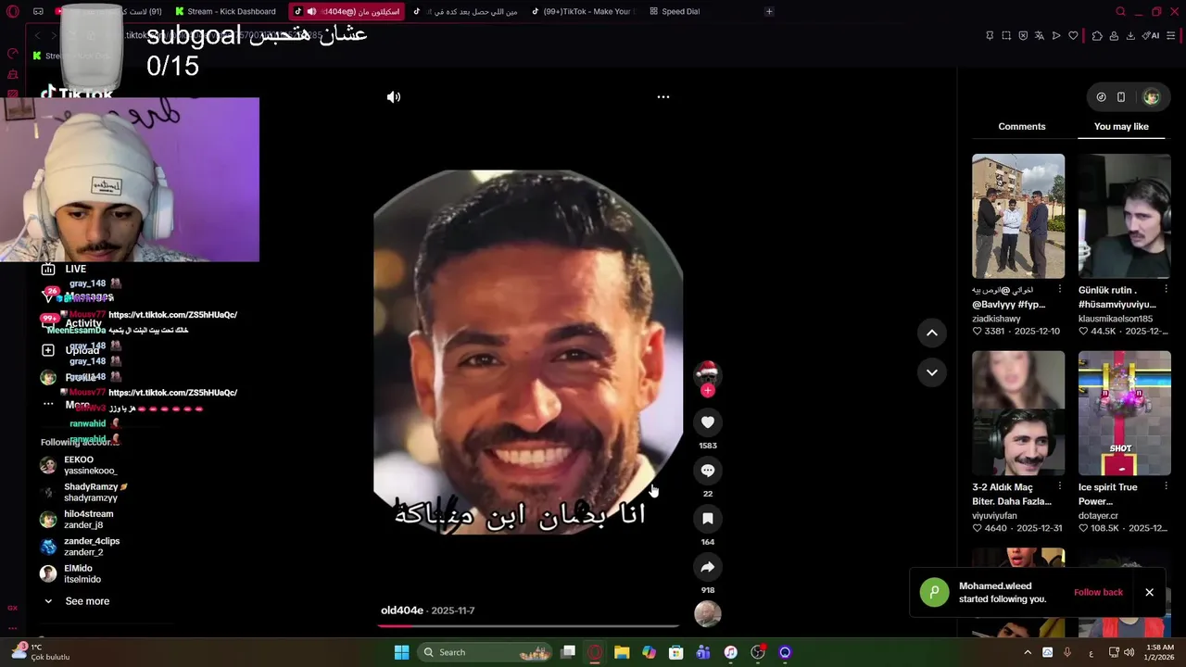Open old404e creator profile link
The image size is (1186, 667).
point(402,610)
